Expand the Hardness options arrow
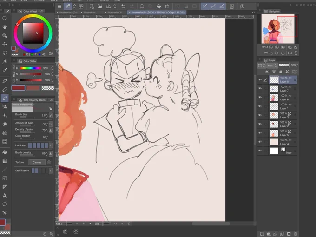 pos(50,145)
